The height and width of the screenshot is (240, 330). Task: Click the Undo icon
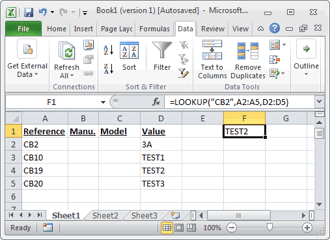(43, 12)
